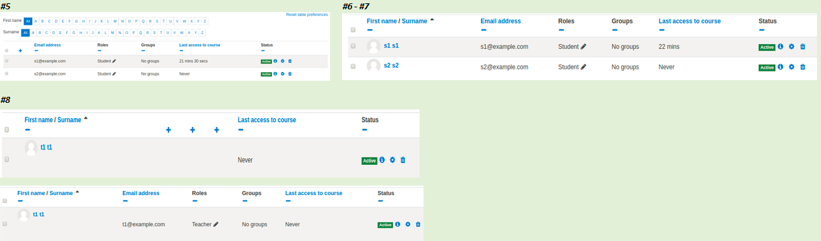Filter First name by letter S
Viewport: 821px width, 241px height.
click(156, 21)
